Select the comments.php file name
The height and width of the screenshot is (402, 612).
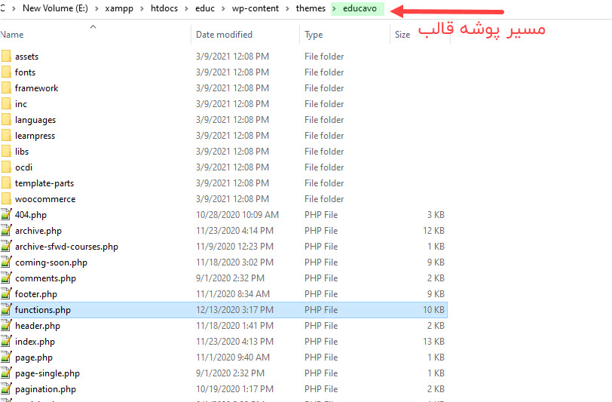(46, 278)
